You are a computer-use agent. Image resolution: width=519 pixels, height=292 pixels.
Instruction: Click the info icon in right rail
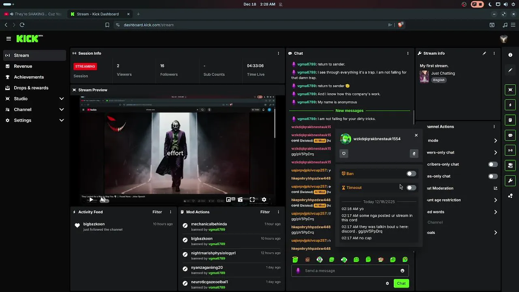(x=510, y=55)
